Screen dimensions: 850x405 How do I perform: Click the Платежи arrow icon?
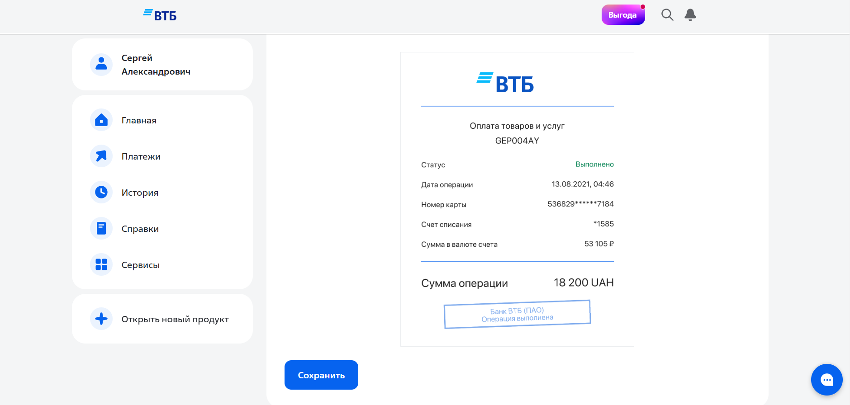coord(101,156)
